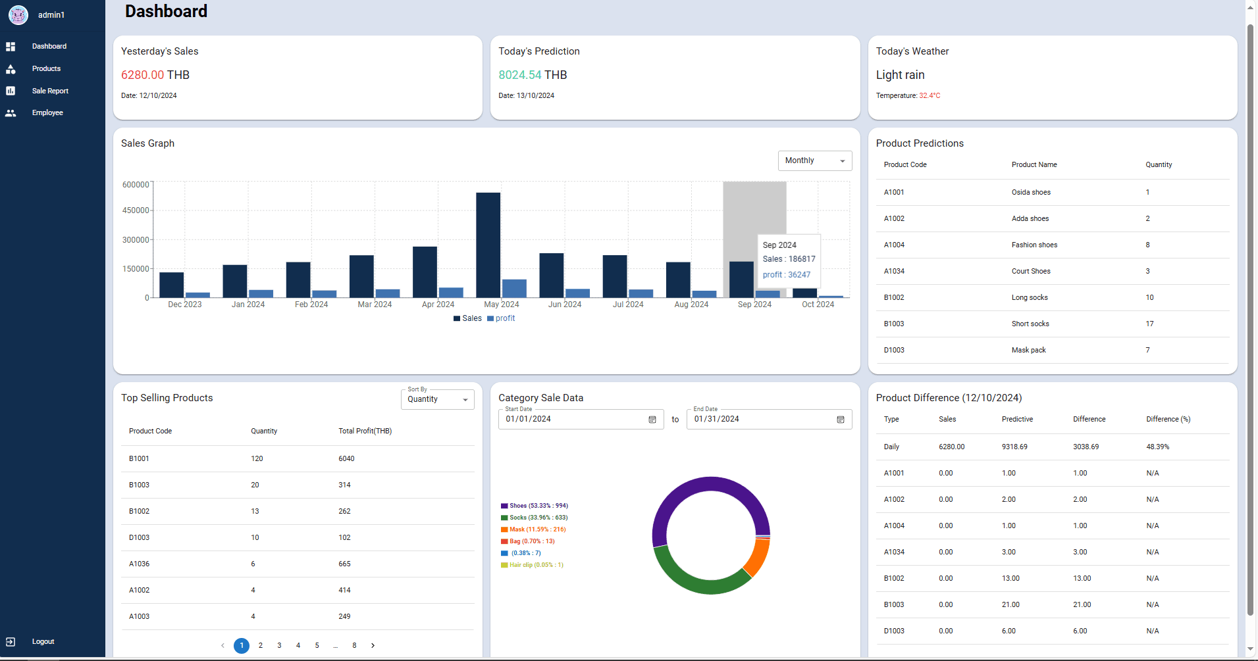Click the Difference (%) column header
1258x661 pixels.
coord(1168,420)
